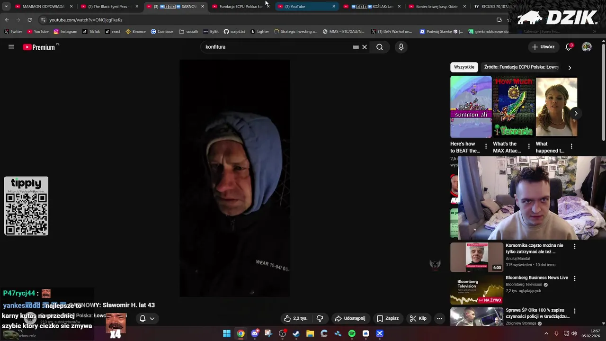Run search with the magnifier button
The image size is (606, 341).
380,47
